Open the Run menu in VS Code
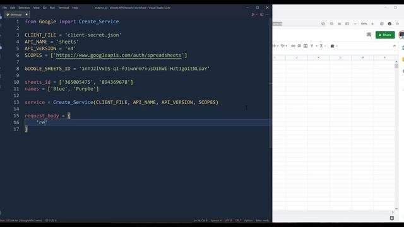The width and height of the screenshot is (404, 227). pyautogui.click(x=52, y=8)
